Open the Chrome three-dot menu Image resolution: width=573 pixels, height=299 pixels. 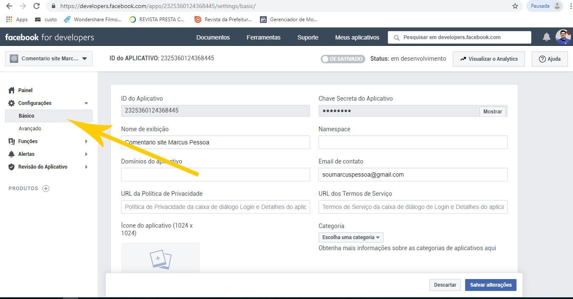[x=570, y=6]
